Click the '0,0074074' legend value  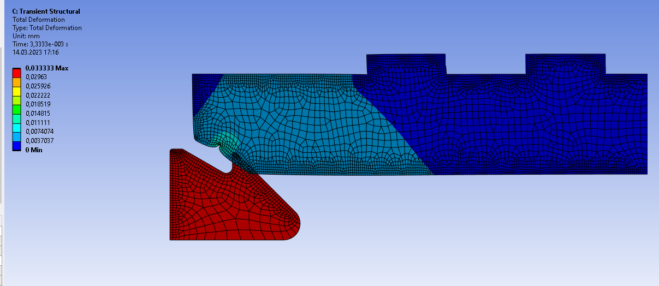(40, 132)
